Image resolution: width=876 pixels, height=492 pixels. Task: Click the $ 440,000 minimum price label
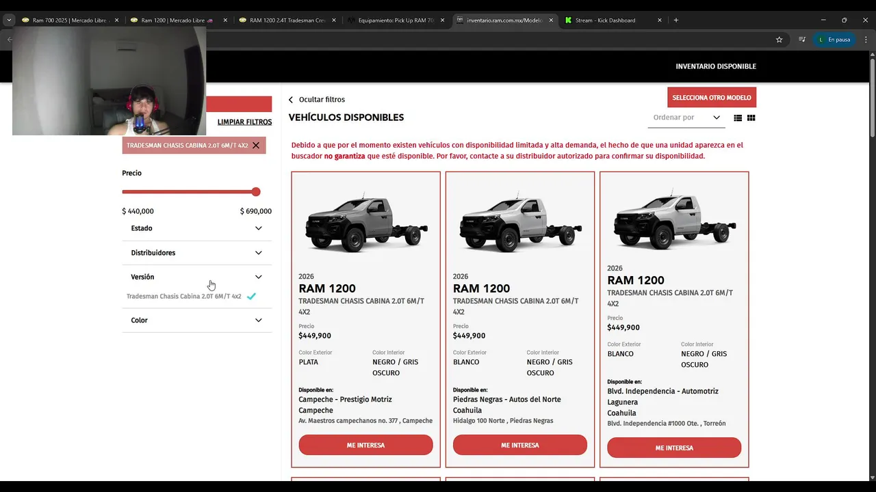pos(138,212)
